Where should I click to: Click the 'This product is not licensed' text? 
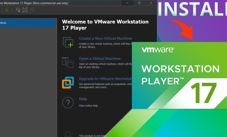tap(92, 136)
